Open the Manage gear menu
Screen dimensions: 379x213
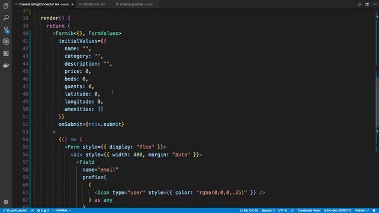[6, 202]
